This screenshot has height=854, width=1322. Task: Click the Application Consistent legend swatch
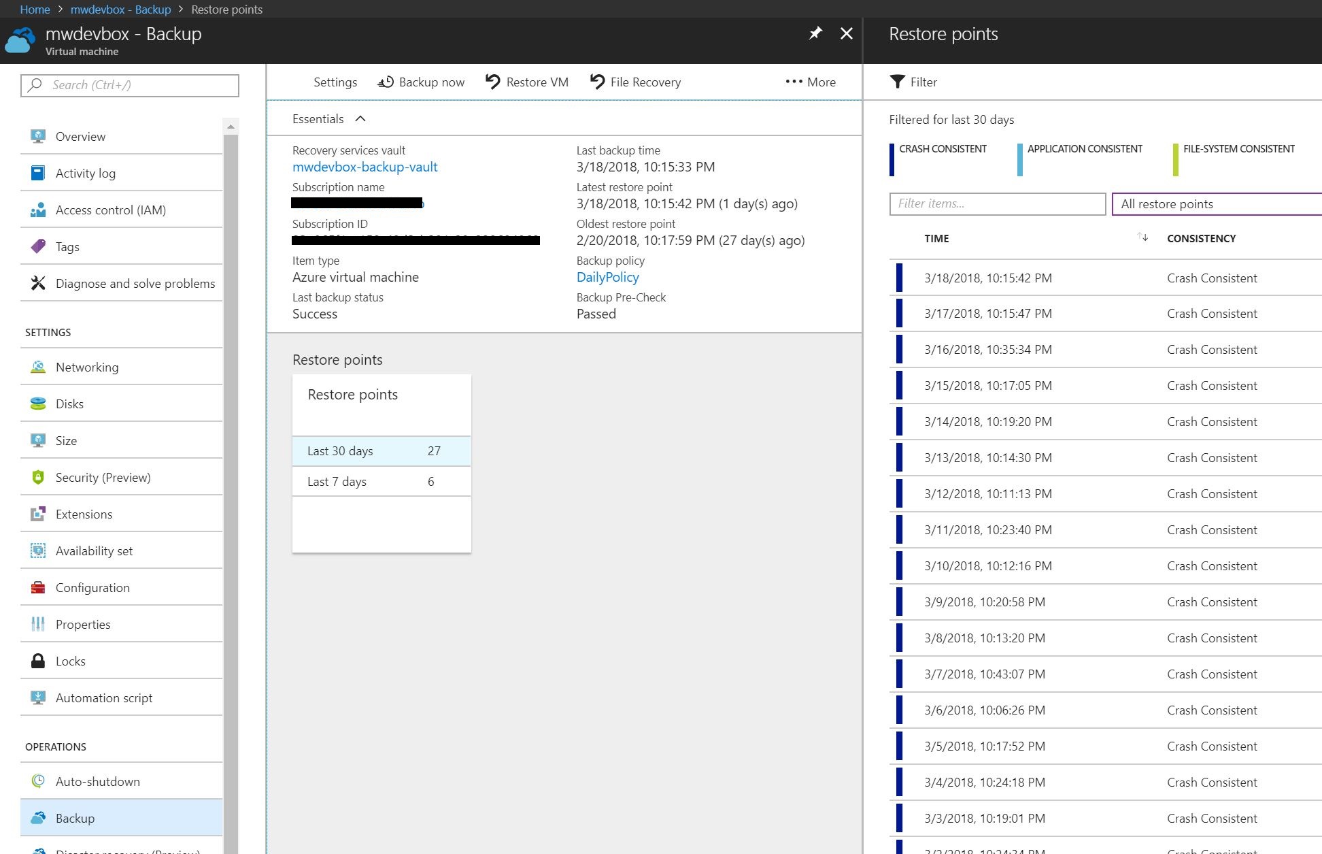(1019, 159)
